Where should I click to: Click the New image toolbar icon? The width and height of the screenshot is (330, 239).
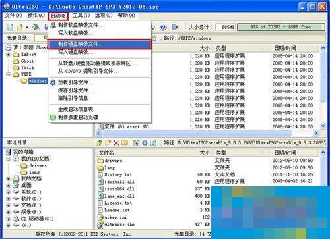(11, 27)
